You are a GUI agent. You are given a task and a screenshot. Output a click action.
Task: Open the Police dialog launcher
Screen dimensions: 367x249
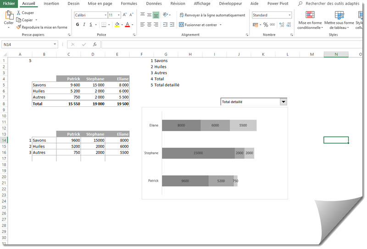tap(134, 35)
